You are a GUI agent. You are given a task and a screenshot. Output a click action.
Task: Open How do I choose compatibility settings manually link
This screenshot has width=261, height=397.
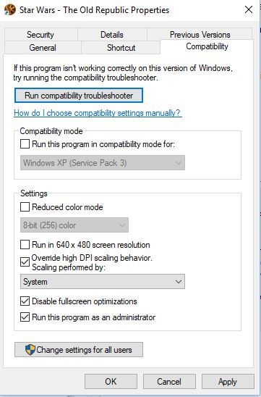point(98,113)
